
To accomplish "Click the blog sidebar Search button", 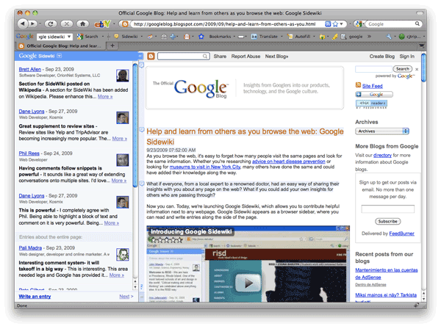I will click(x=403, y=68).
